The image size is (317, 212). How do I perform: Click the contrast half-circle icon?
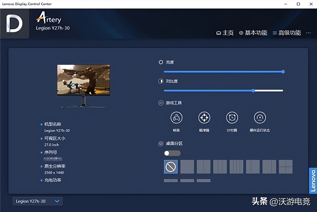161,81
